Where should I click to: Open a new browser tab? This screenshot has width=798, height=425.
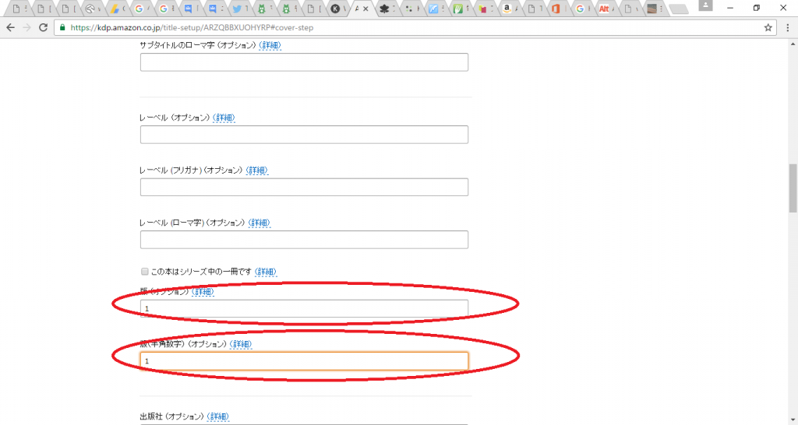point(678,9)
